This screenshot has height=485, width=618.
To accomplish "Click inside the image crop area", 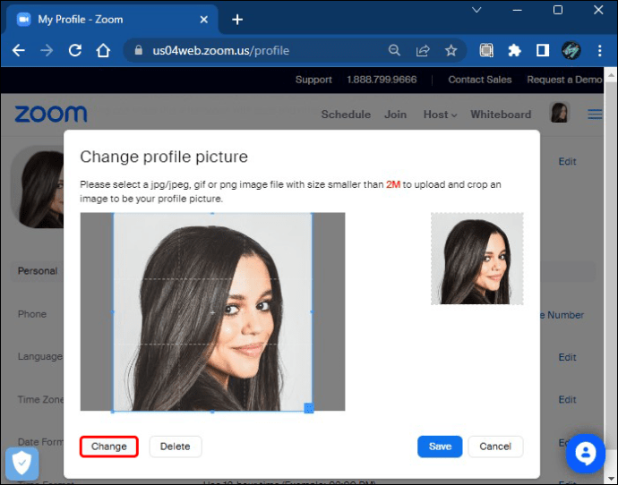I will [213, 312].
